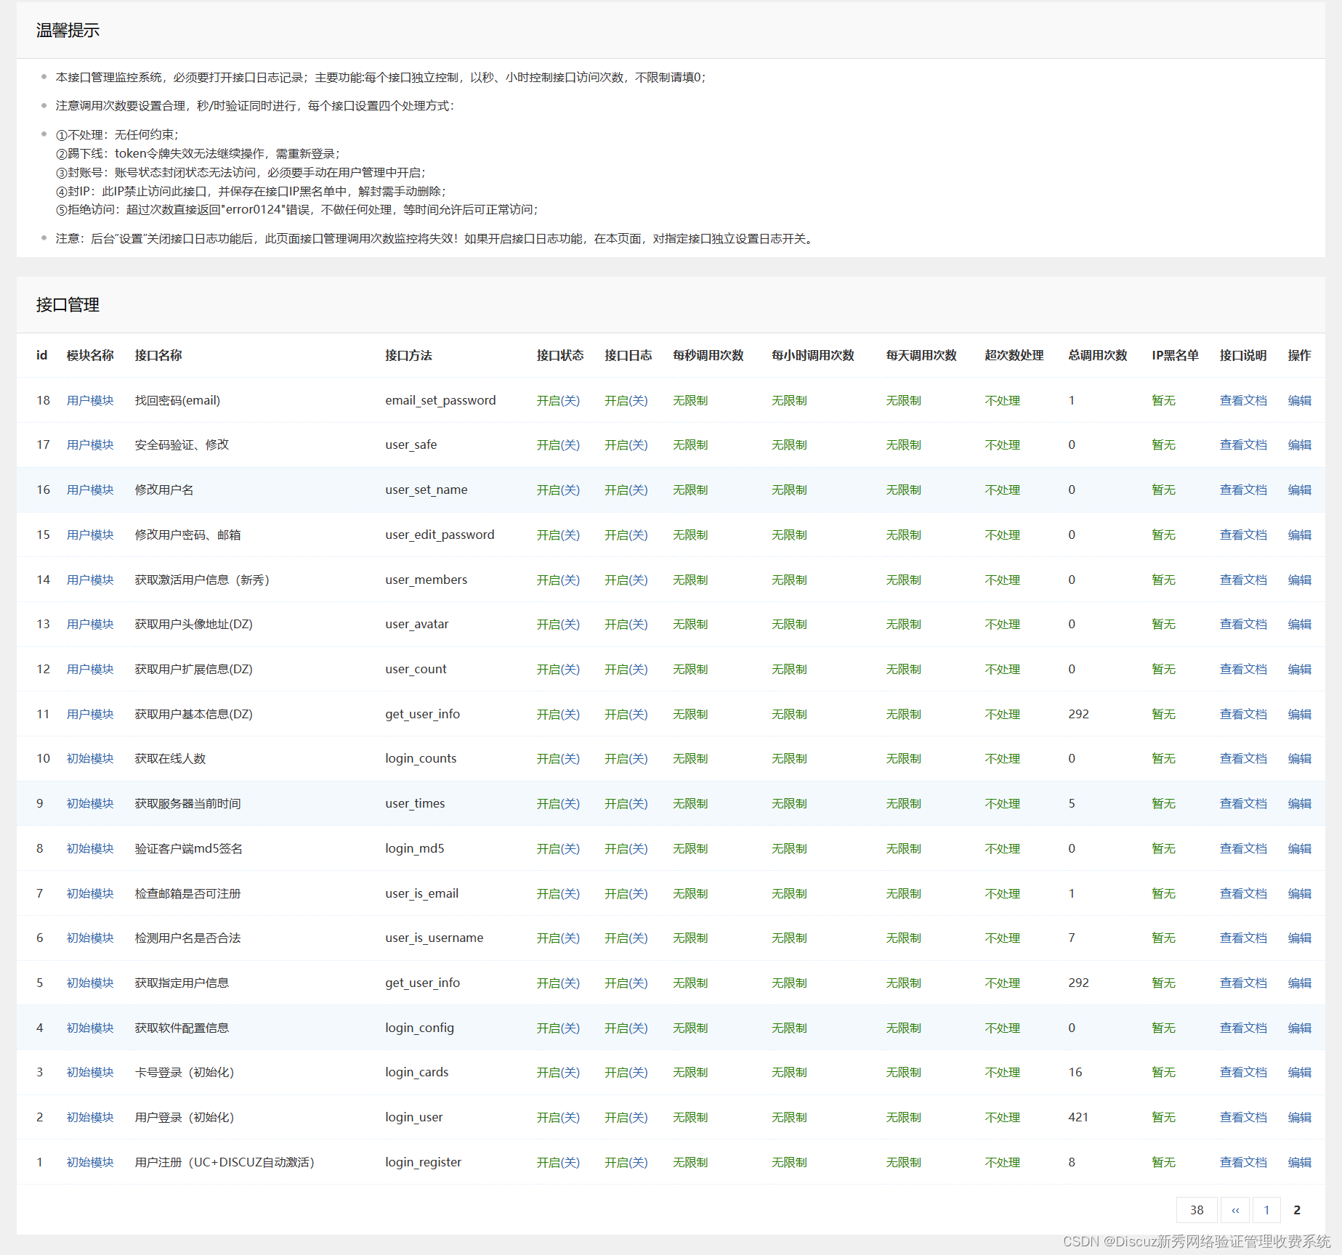This screenshot has height=1255, width=1342.
Task: Select interface name 获取在线人数
Action: click(170, 758)
